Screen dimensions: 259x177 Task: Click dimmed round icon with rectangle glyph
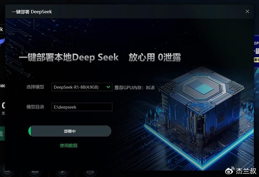click(90, 172)
